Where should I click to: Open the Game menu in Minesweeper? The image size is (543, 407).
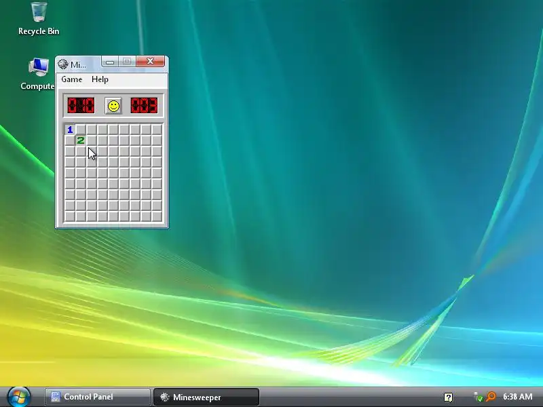[72, 79]
